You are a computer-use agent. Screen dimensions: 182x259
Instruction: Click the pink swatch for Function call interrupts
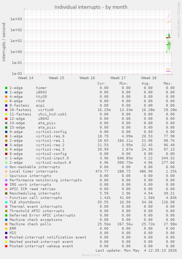[6, 198]
